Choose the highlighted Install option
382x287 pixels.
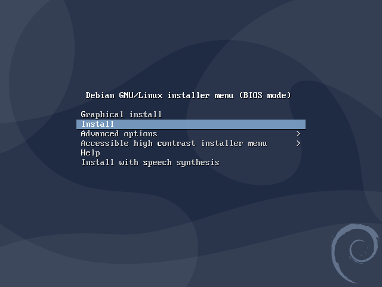point(191,124)
